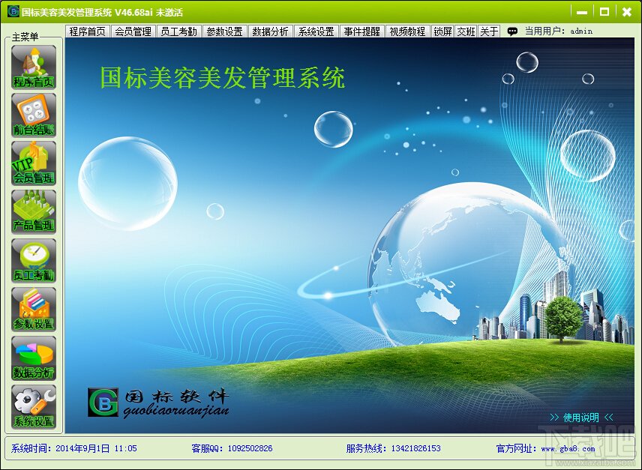Image resolution: width=642 pixels, height=470 pixels.
Task: Open VIP 会员管理 sidebar icon
Action: 34,163
